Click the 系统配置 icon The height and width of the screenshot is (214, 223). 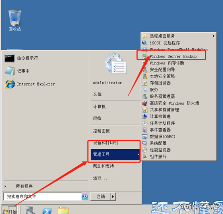coord(145,143)
